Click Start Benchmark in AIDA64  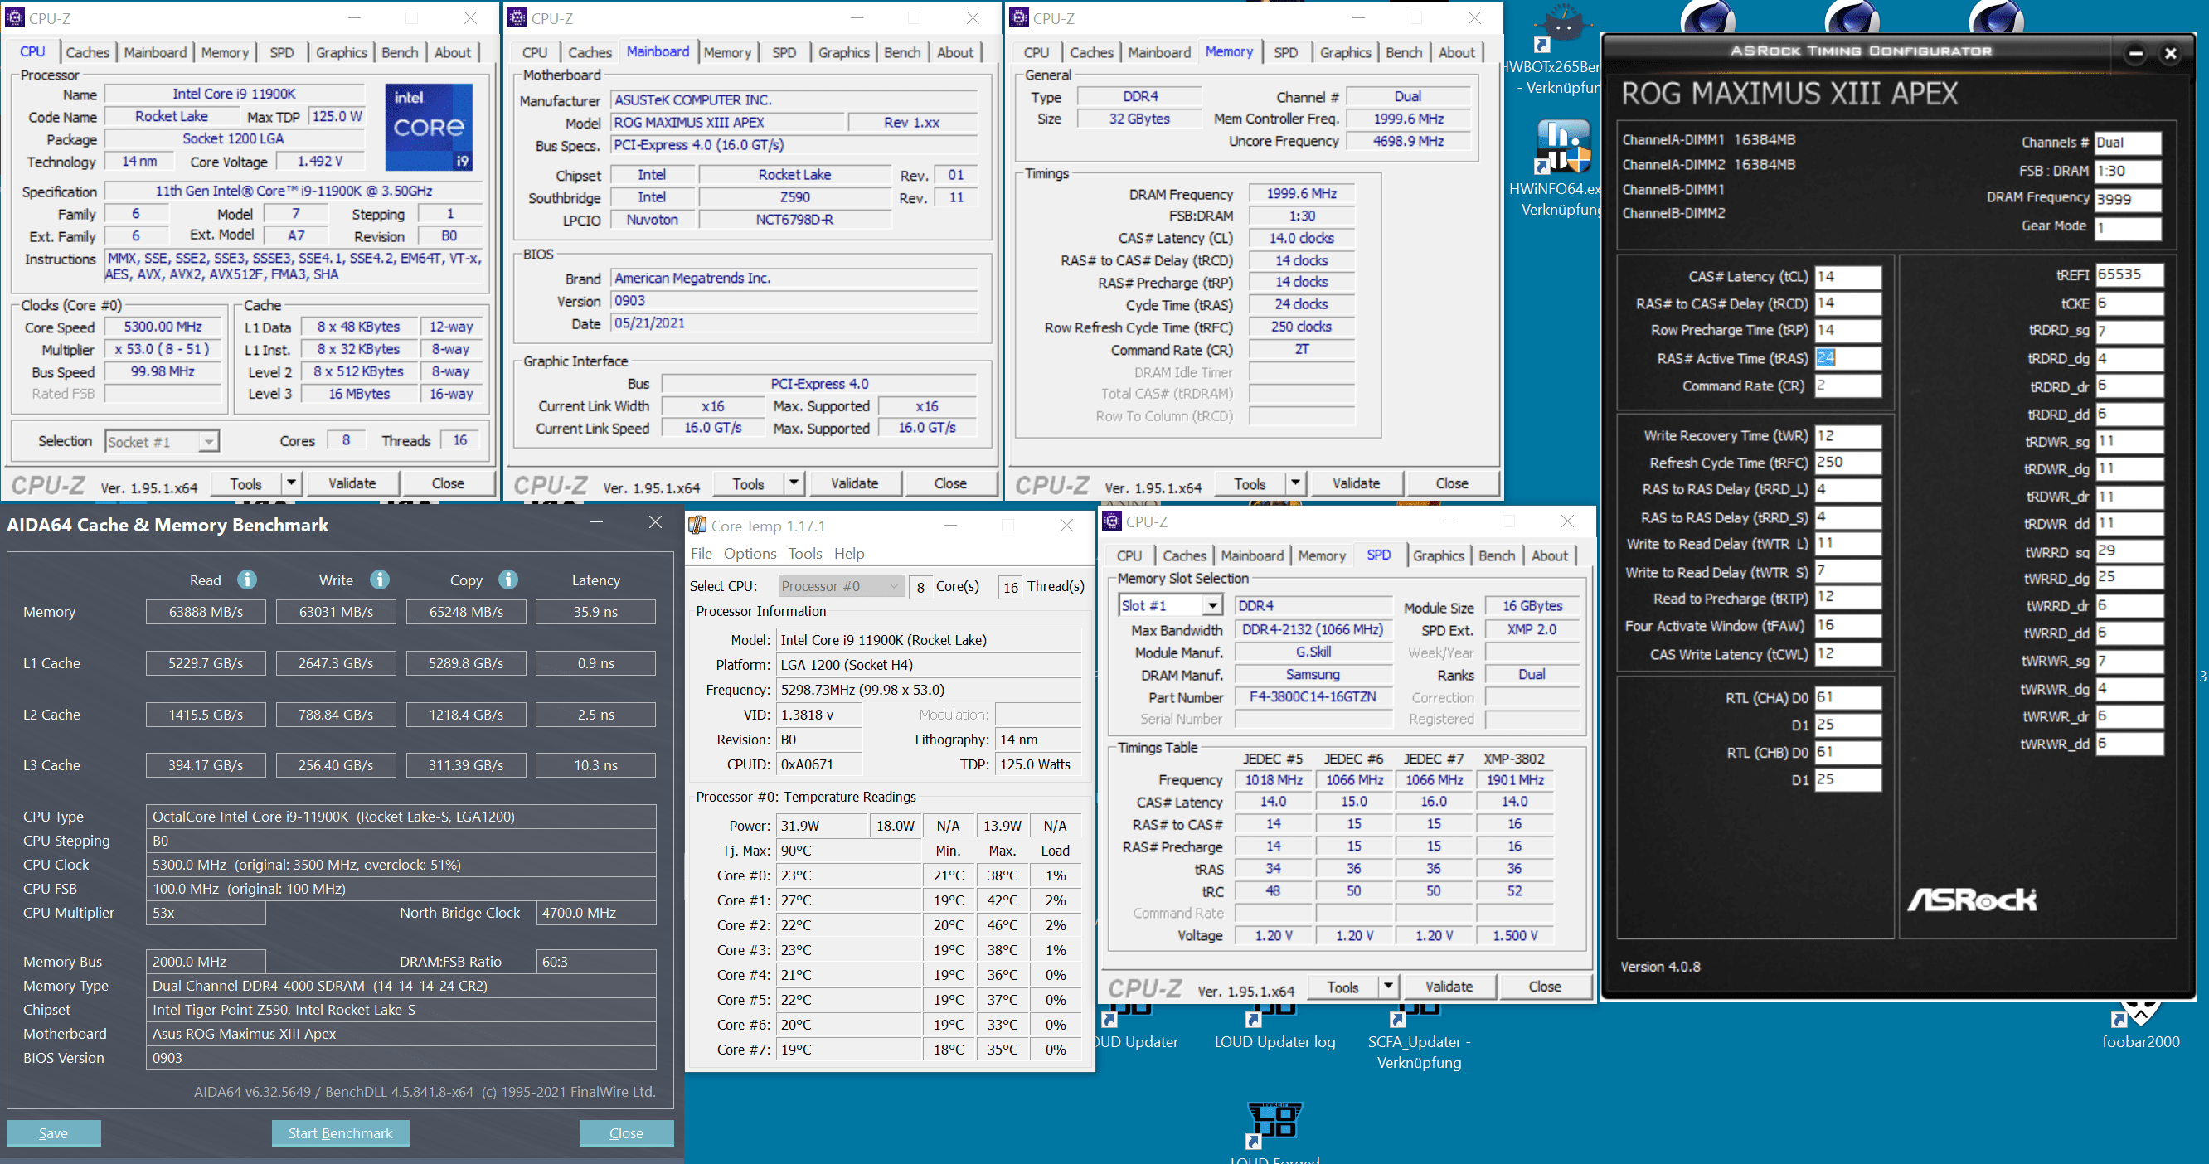(341, 1133)
